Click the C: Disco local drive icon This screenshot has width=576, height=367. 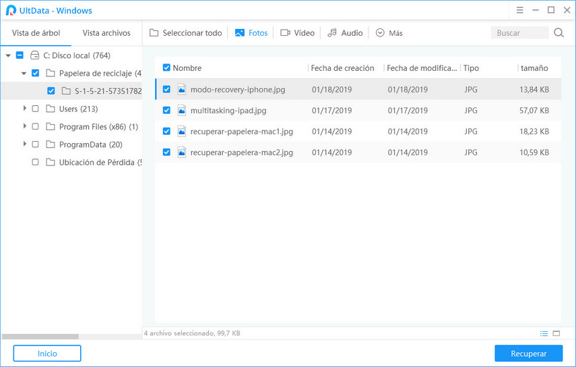click(x=34, y=55)
